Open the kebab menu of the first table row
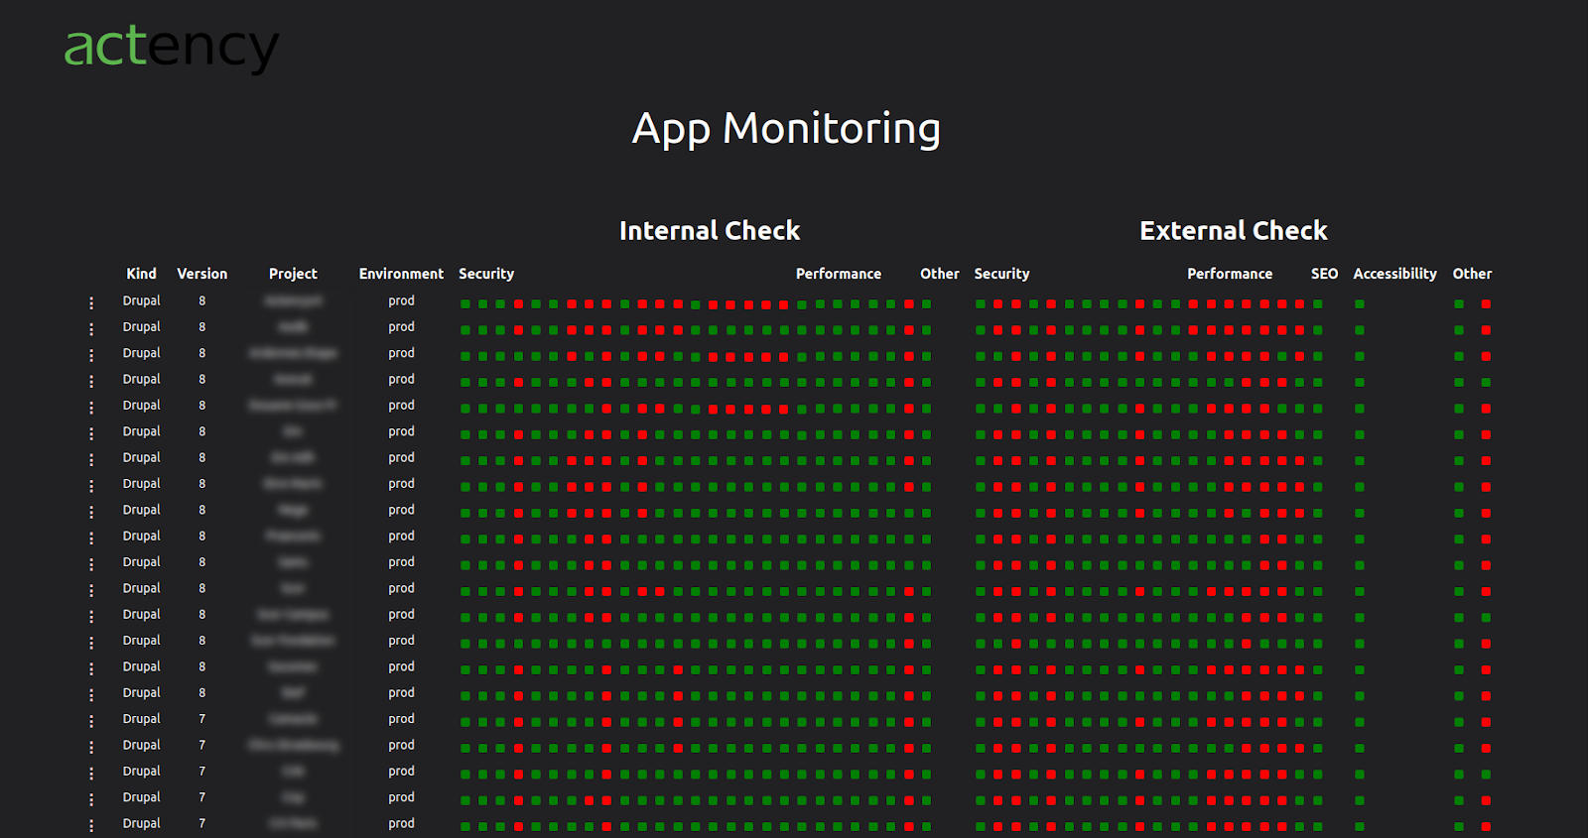 point(91,302)
